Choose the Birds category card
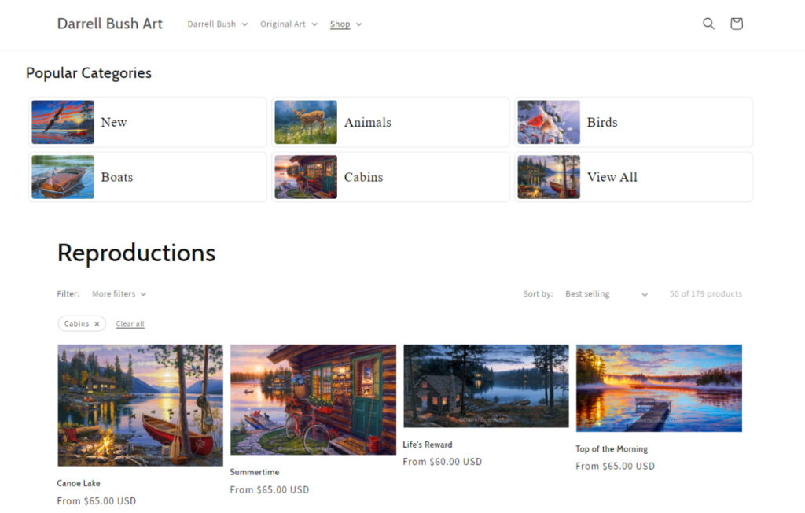805x513 pixels. [x=634, y=122]
